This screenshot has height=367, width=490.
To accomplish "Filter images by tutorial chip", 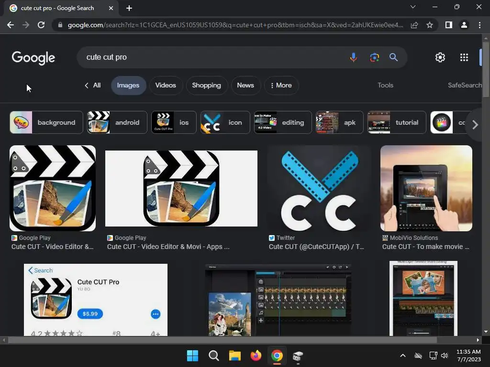I will coord(397,122).
